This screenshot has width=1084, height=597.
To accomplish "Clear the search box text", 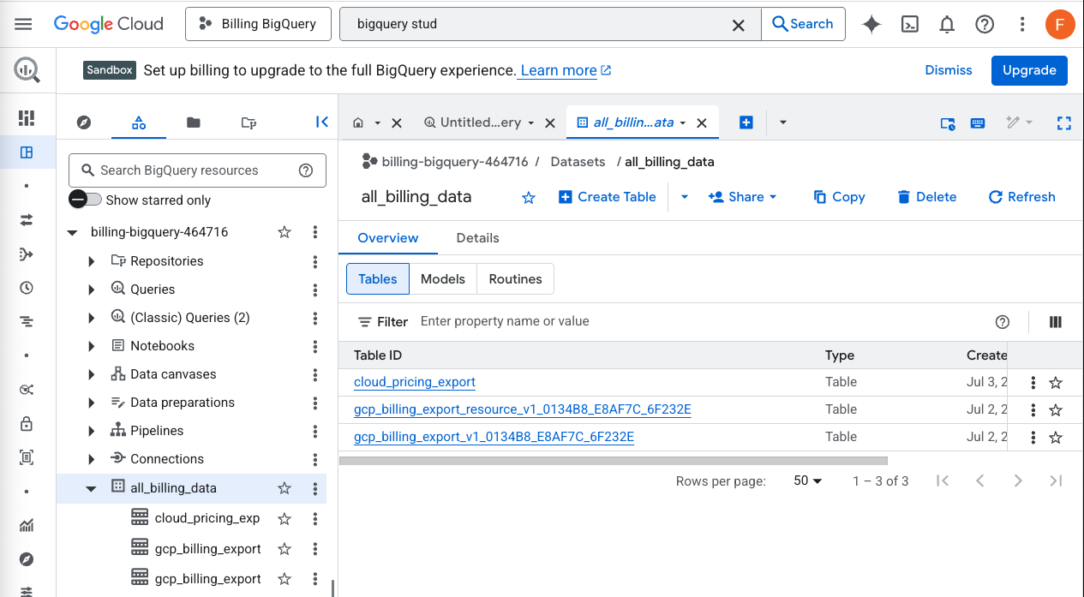I will point(738,25).
